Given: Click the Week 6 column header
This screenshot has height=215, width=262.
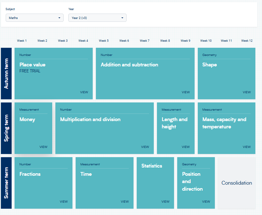Looking at the screenshot, I should click(124, 41).
